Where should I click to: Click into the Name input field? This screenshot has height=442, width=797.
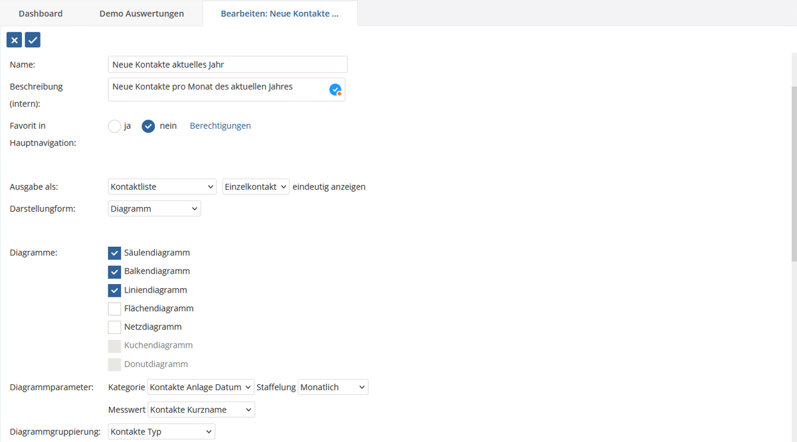pyautogui.click(x=227, y=64)
